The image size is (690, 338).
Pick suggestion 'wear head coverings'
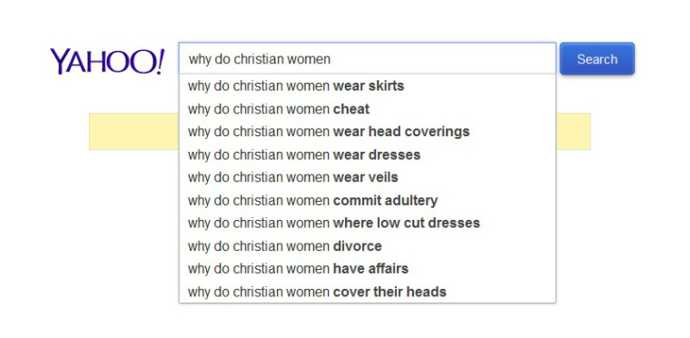368,132
